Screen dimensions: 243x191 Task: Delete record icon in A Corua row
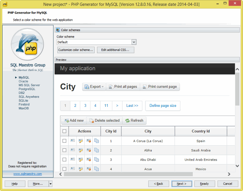click(x=89, y=140)
